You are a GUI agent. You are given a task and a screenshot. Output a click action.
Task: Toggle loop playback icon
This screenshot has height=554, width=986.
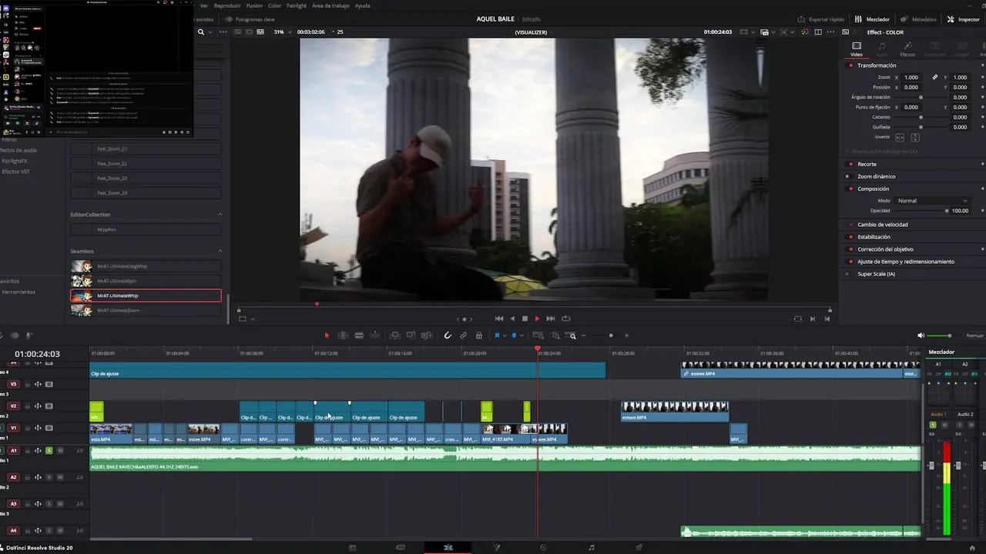coord(566,319)
